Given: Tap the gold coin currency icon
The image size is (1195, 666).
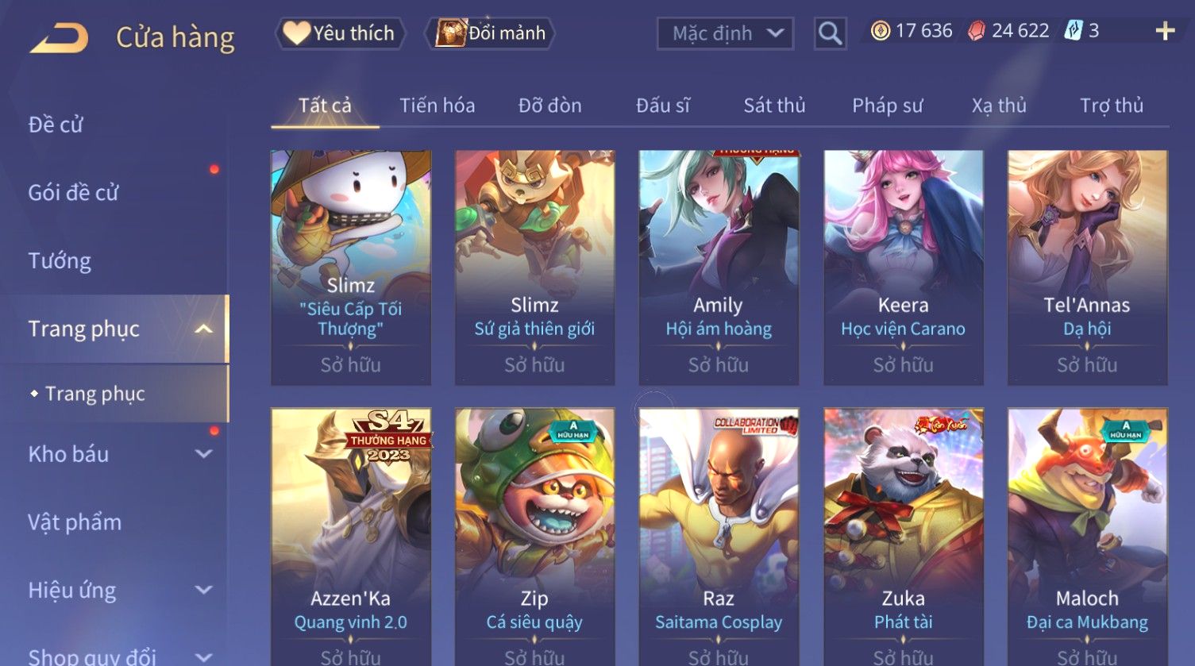Looking at the screenshot, I should pos(880,31).
